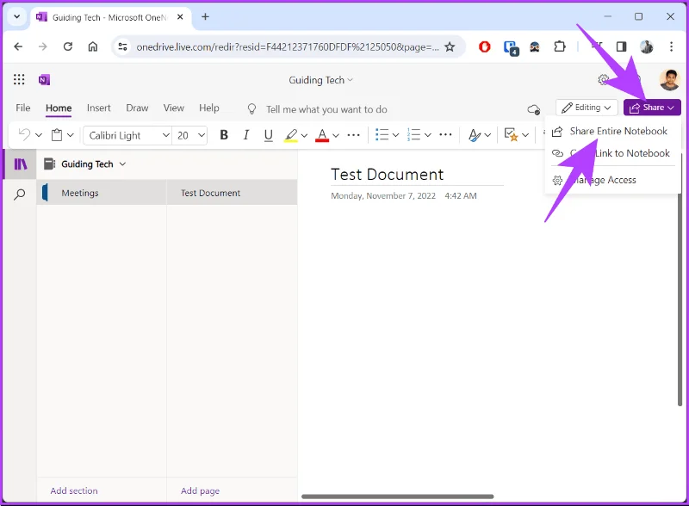Click the Paste clipboard icon

pyautogui.click(x=57, y=135)
